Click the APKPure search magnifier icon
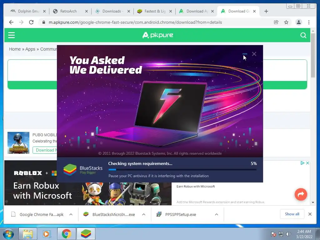 click(x=303, y=35)
